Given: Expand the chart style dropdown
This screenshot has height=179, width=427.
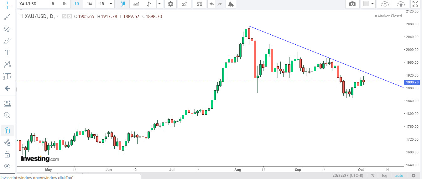Looking at the screenshot, I should (159, 4).
